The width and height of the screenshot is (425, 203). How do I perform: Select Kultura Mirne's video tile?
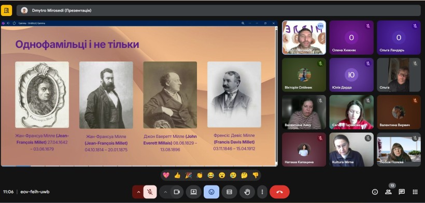pyautogui.click(x=351, y=149)
